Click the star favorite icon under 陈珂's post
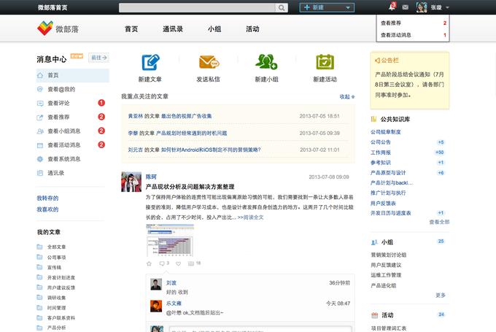Viewport: 496px width, 332px height. click(x=149, y=263)
